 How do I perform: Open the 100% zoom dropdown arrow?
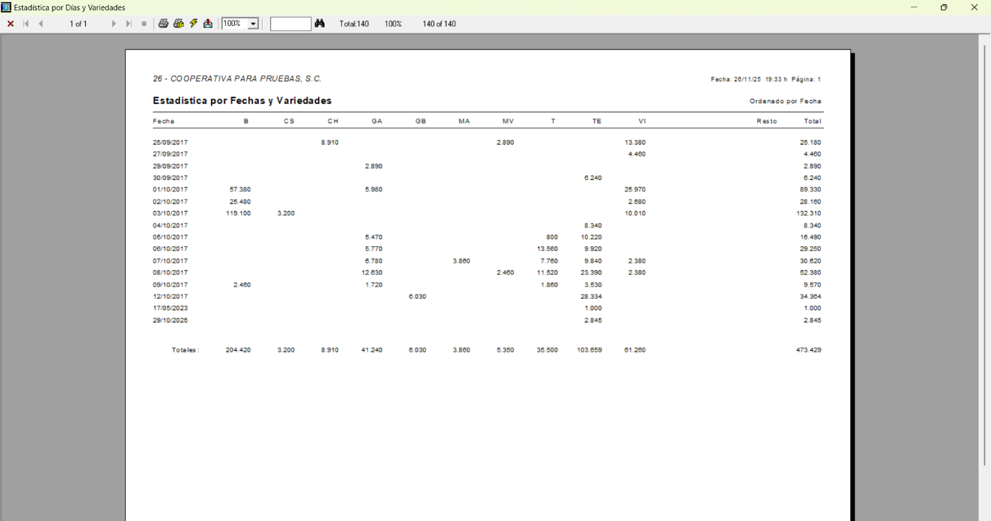pyautogui.click(x=254, y=24)
